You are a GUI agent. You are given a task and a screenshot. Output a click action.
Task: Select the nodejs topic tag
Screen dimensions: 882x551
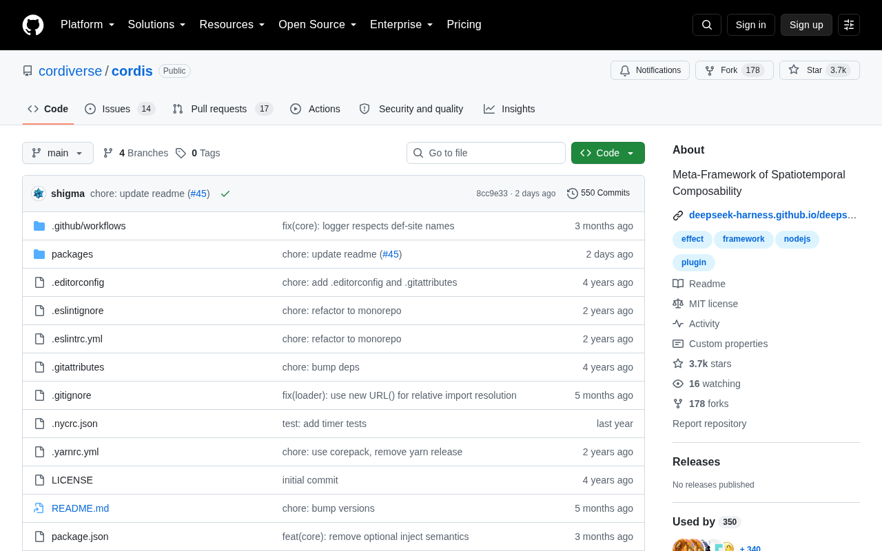pos(797,240)
